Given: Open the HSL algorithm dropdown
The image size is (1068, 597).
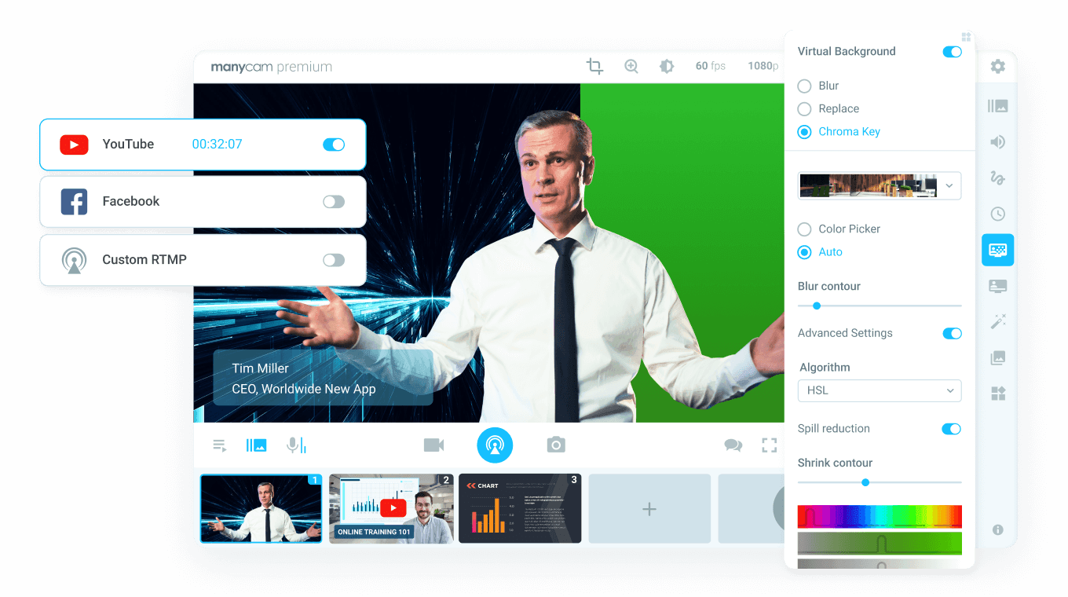Looking at the screenshot, I should pyautogui.click(x=879, y=390).
